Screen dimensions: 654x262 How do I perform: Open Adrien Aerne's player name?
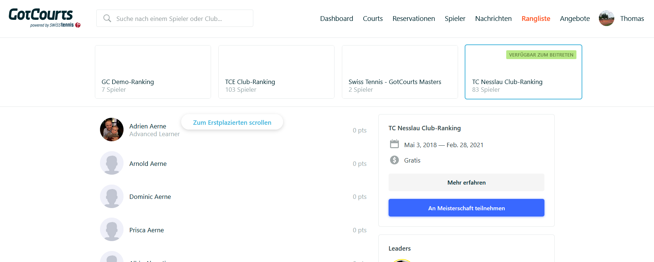[148, 126]
